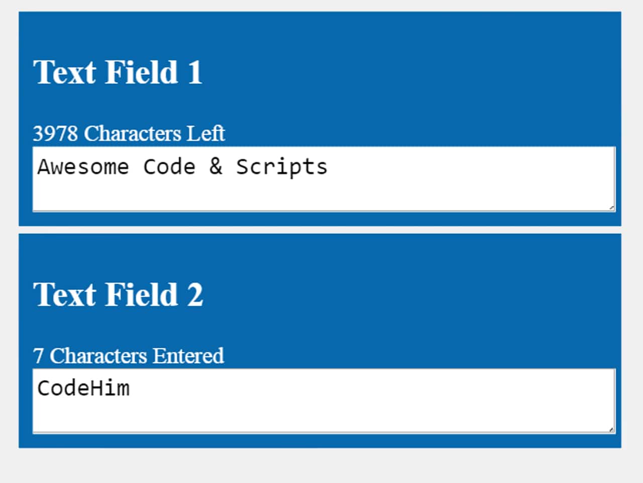Image resolution: width=643 pixels, height=483 pixels.
Task: Click the '3978 Characters Left' counter label
Action: point(129,133)
